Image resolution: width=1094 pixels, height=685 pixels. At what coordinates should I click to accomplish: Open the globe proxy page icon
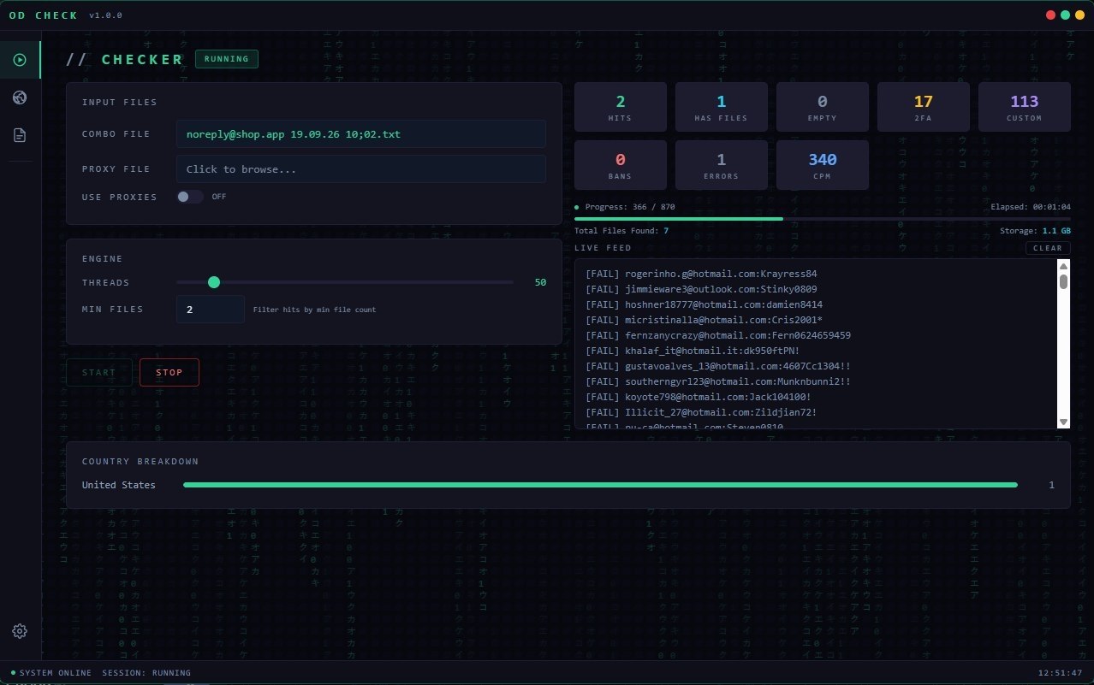[x=20, y=97]
